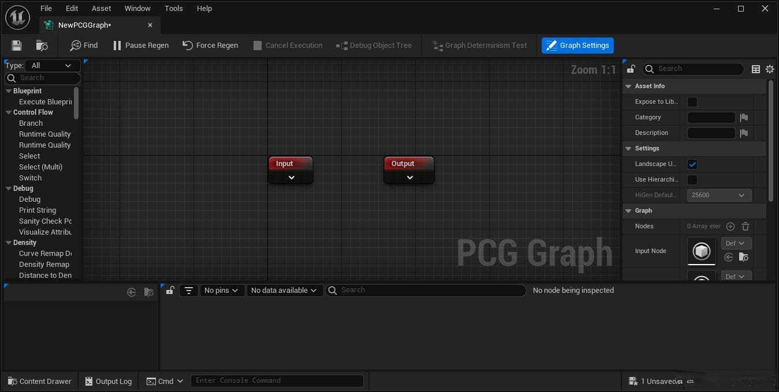Click the details panel search field
This screenshot has height=392, width=779.
click(x=693, y=69)
